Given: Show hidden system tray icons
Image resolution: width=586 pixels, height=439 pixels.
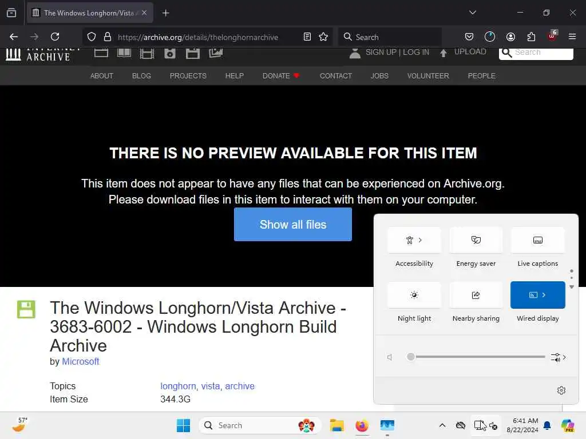Looking at the screenshot, I should pos(442,425).
